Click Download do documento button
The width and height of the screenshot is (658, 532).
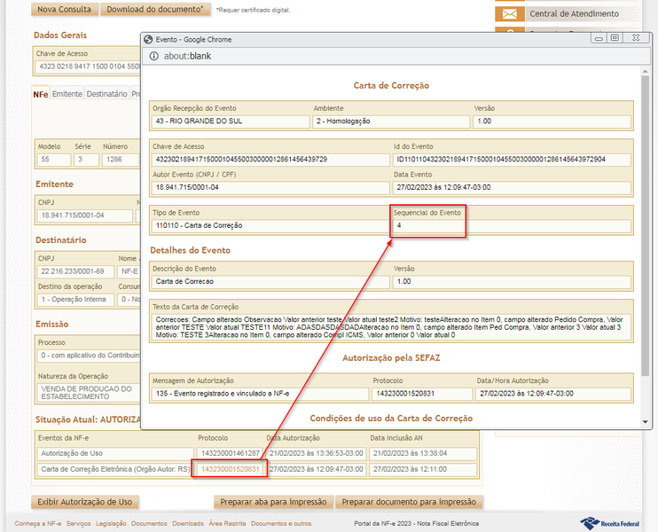tap(155, 9)
